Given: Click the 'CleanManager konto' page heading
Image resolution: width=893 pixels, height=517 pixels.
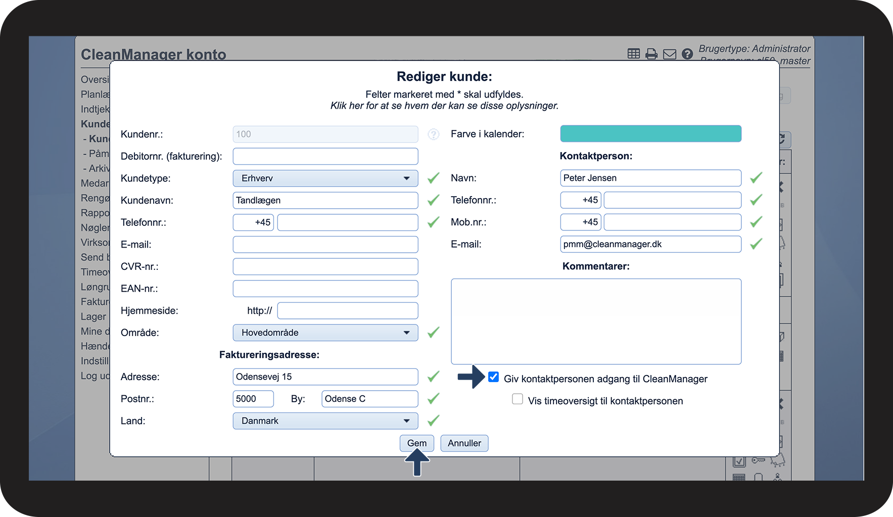Looking at the screenshot, I should coord(154,54).
